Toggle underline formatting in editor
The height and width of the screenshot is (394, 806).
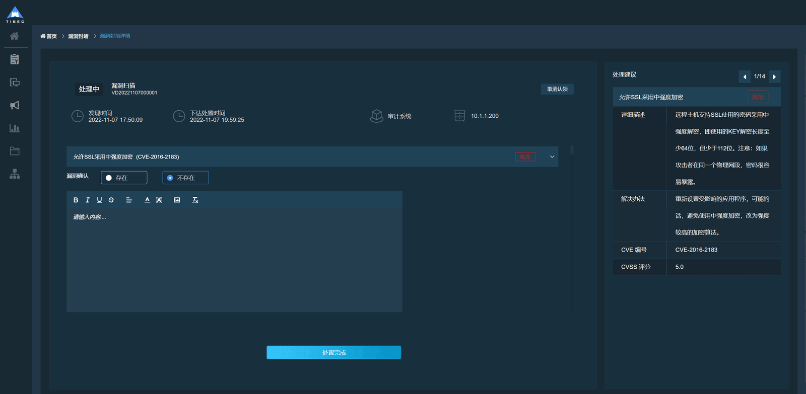tap(99, 200)
